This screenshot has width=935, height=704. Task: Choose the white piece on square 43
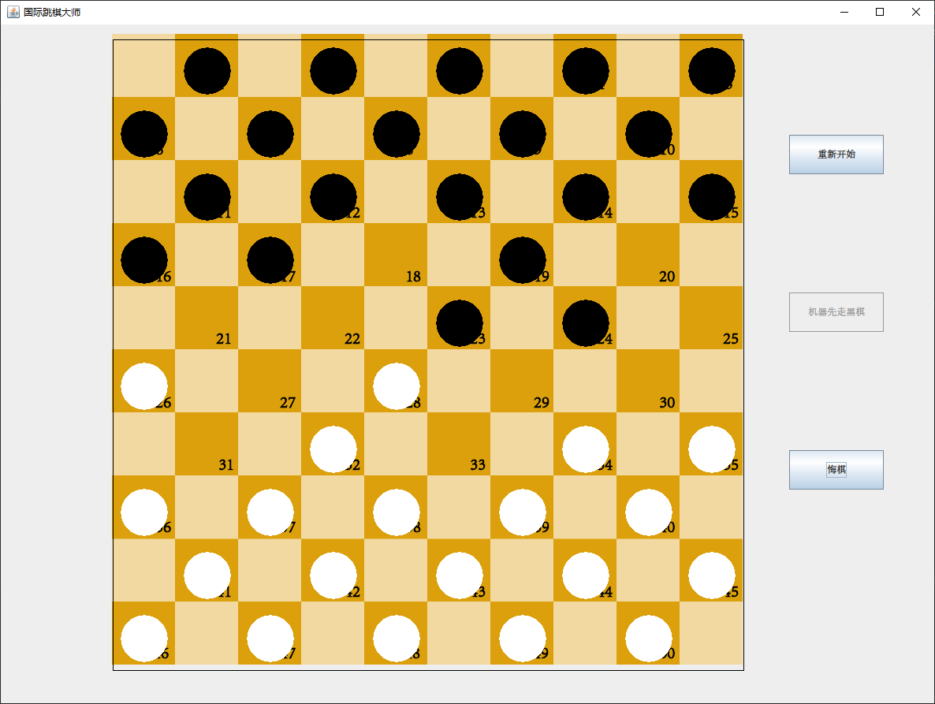(x=460, y=575)
